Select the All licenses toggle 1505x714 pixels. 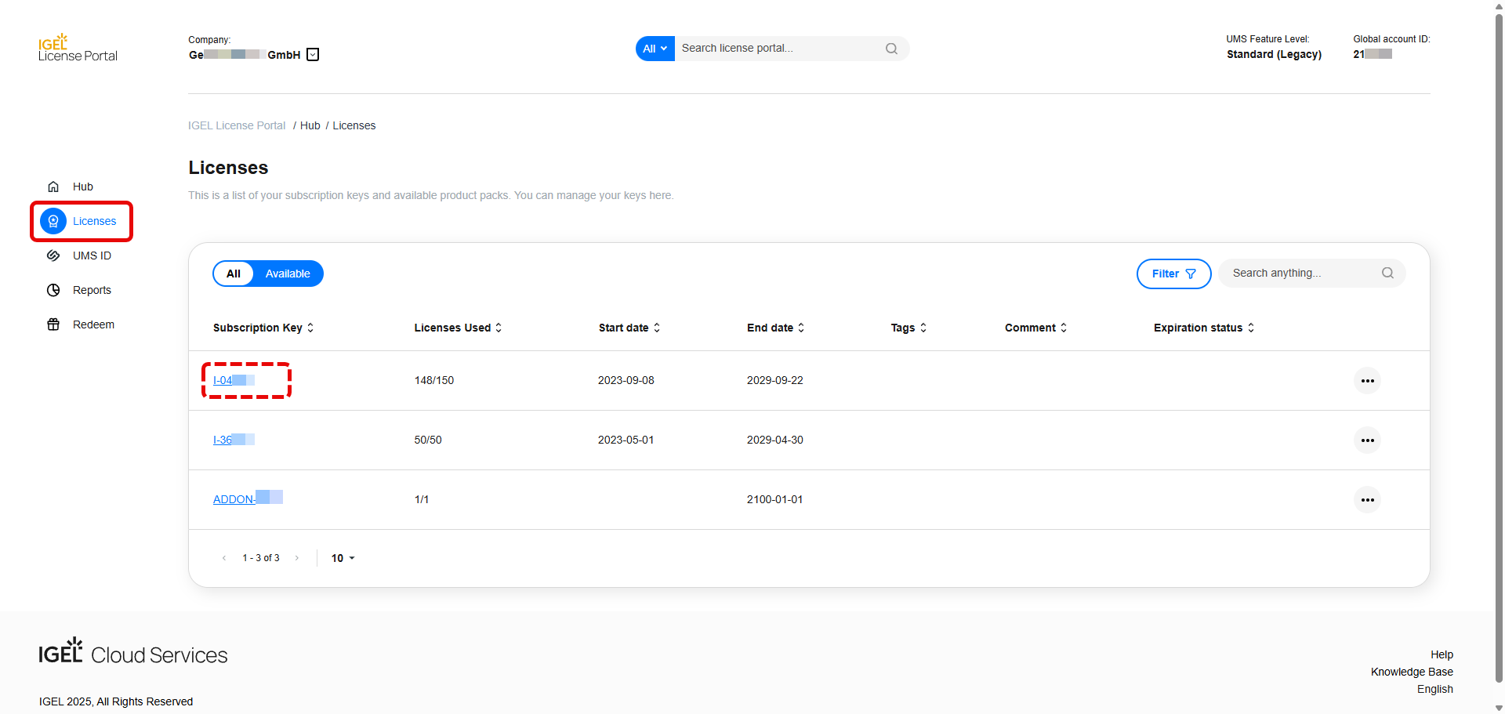pyautogui.click(x=233, y=274)
